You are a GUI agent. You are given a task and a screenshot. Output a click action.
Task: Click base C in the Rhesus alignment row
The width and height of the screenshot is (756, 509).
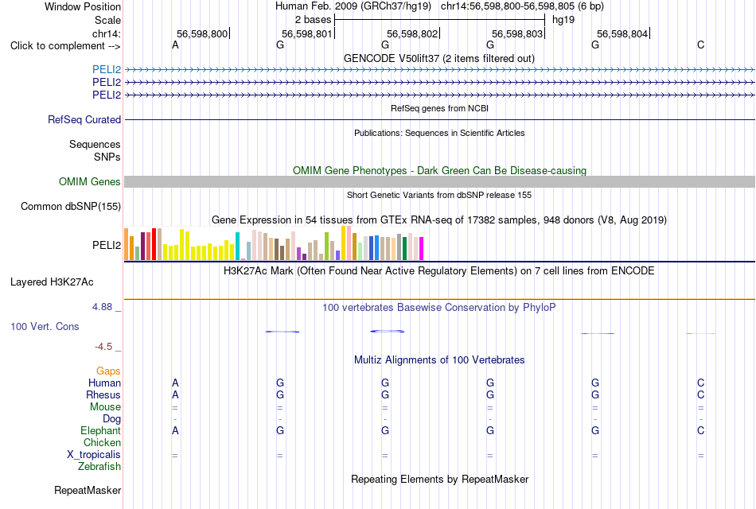[x=700, y=394]
